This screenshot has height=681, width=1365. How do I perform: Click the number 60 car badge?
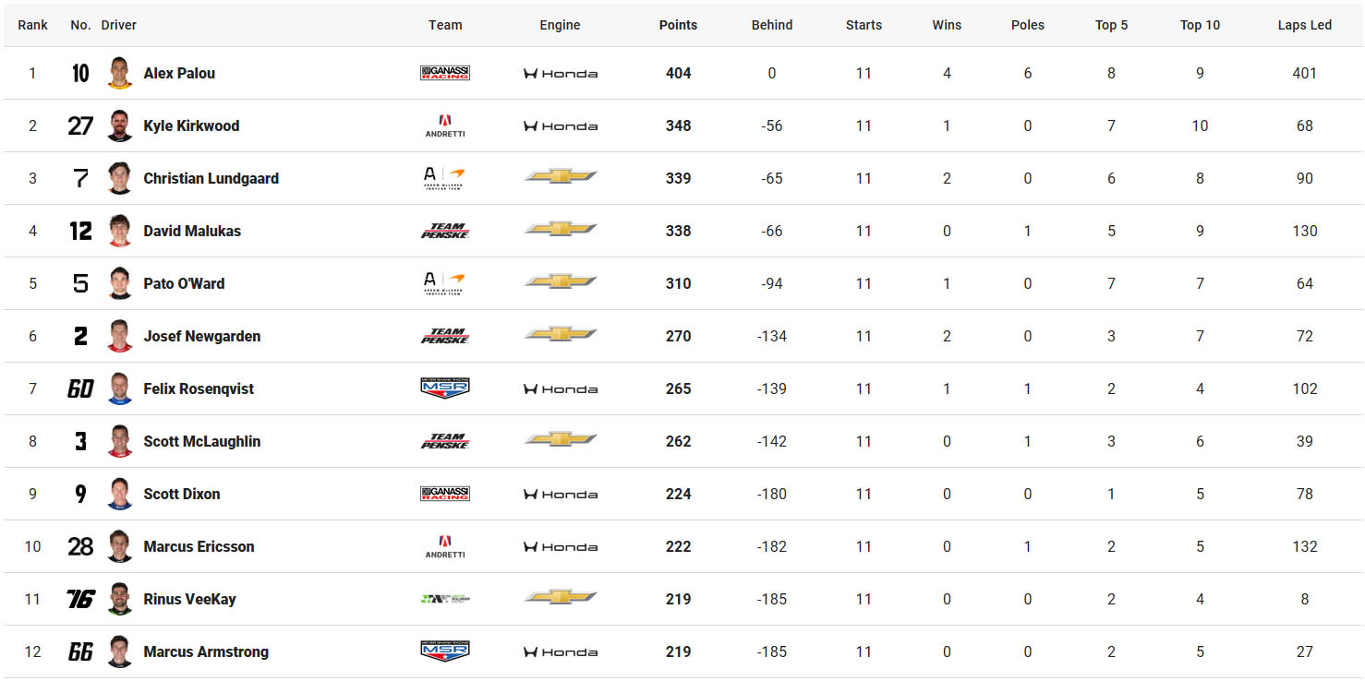(80, 389)
